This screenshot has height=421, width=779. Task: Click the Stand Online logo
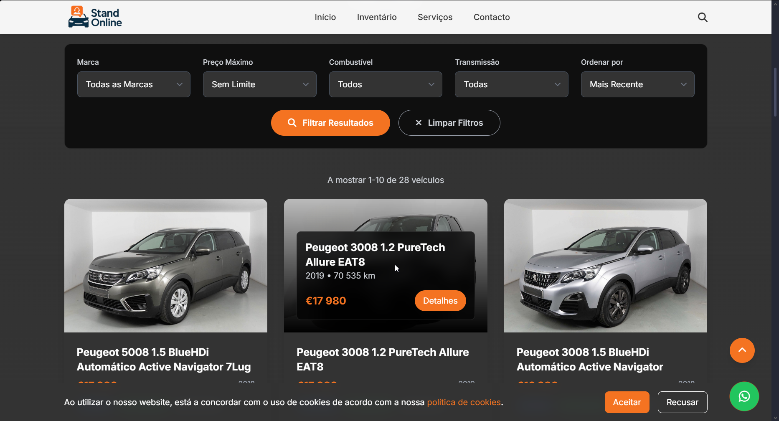[94, 17]
